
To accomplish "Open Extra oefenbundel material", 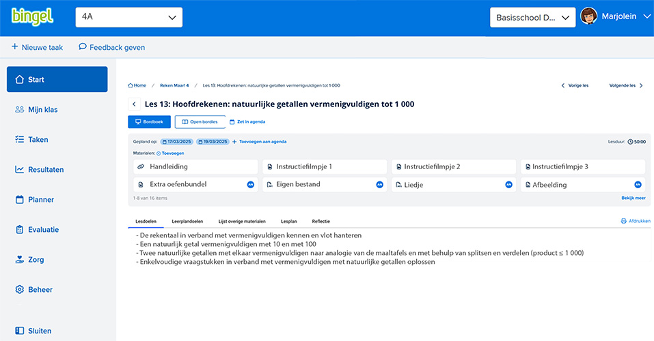I will coord(195,184).
